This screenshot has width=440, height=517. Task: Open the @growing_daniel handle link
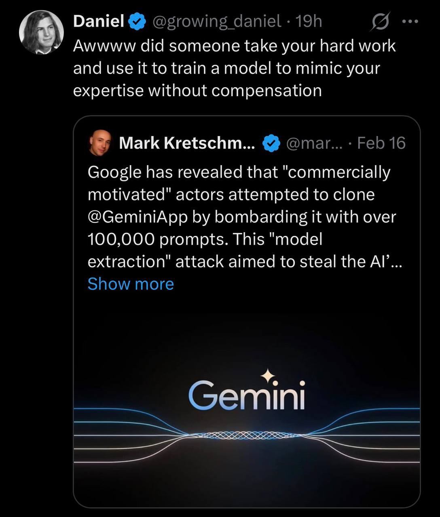[x=216, y=21]
